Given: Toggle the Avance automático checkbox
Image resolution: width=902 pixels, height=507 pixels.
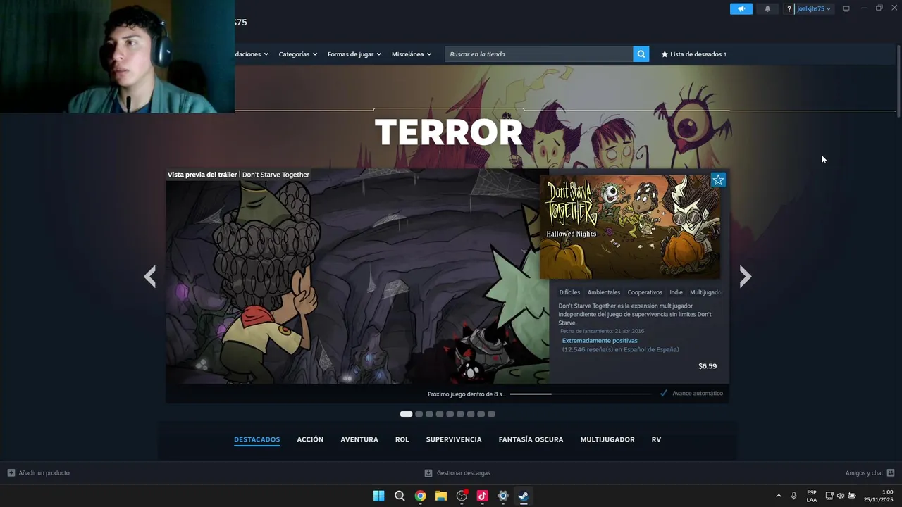Looking at the screenshot, I should (663, 393).
